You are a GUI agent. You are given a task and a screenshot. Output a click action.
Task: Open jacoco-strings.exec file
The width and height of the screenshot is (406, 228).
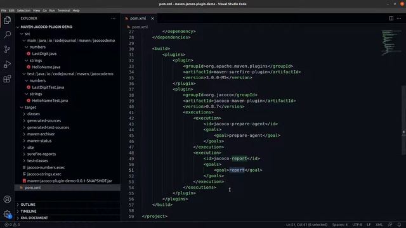44,174
